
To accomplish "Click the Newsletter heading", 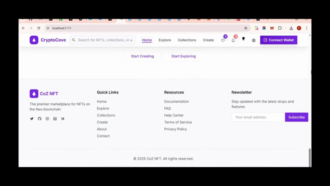I will pyautogui.click(x=242, y=92).
